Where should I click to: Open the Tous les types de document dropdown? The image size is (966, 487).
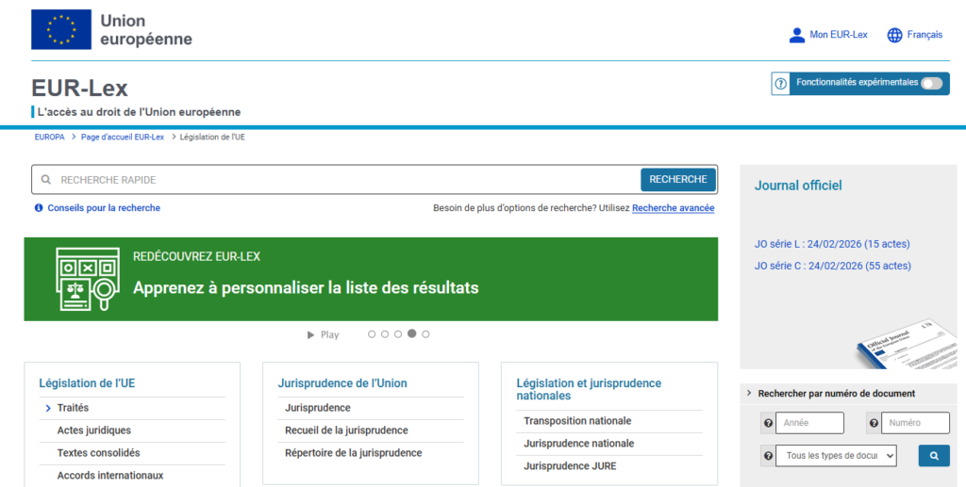coord(836,456)
